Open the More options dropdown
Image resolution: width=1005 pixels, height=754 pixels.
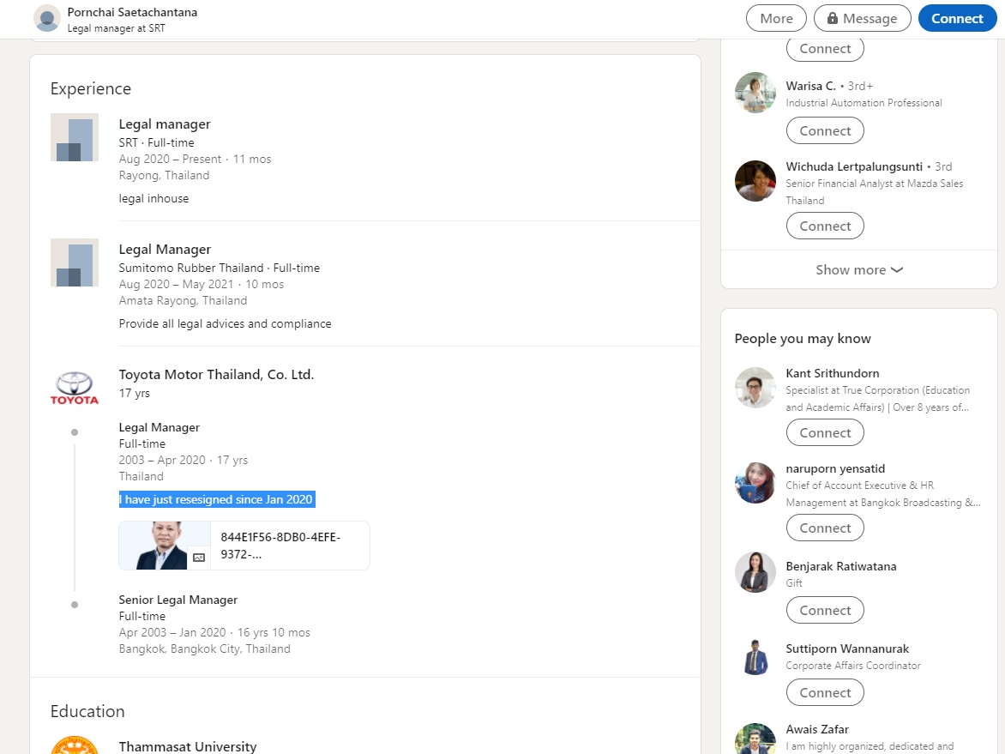(x=776, y=19)
